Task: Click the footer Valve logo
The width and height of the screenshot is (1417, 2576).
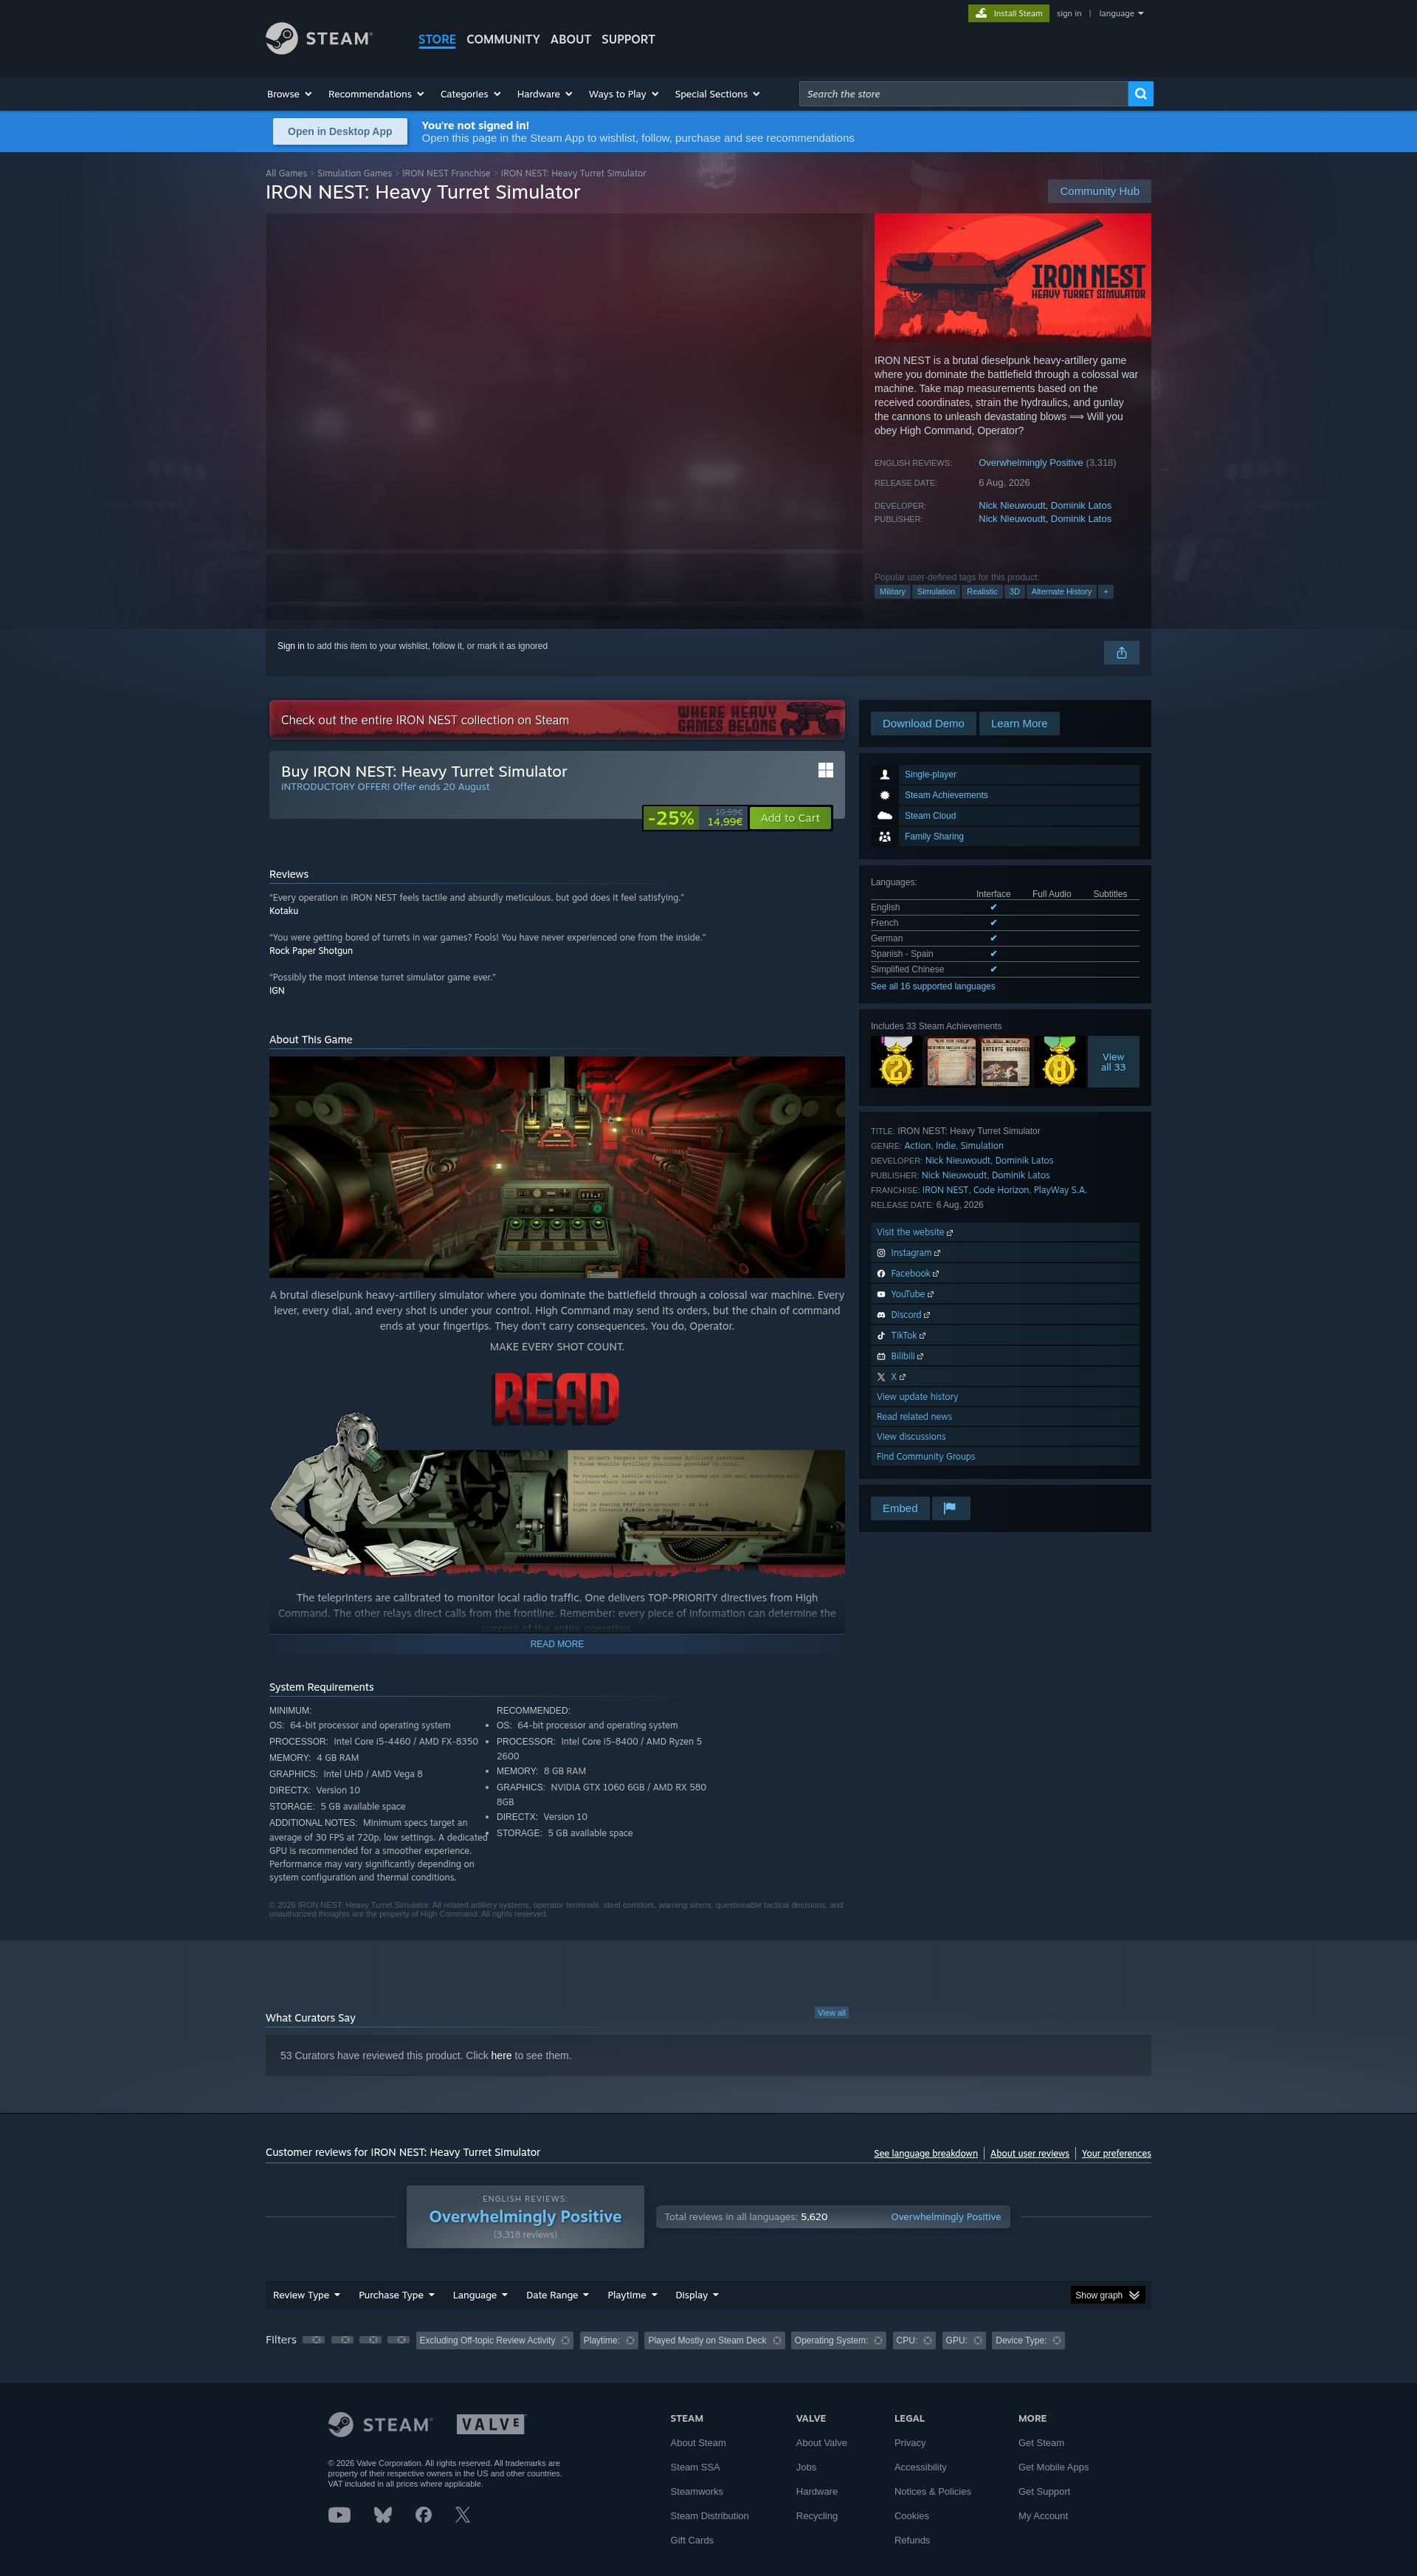Action: coord(491,2424)
